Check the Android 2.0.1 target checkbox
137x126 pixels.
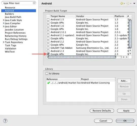48,32
